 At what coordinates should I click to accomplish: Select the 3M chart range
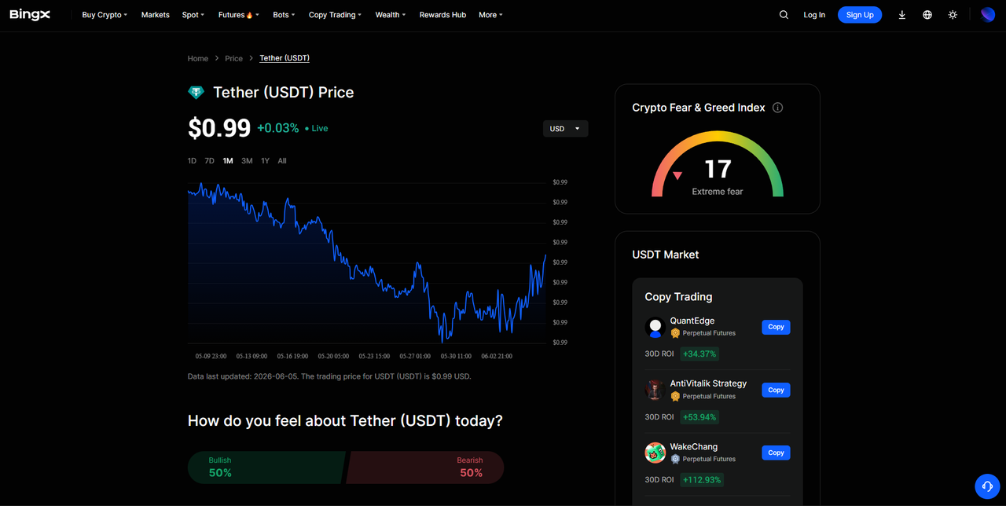click(x=247, y=161)
